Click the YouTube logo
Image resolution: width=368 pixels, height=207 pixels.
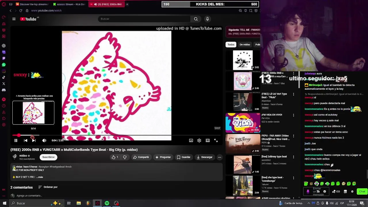click(x=29, y=19)
